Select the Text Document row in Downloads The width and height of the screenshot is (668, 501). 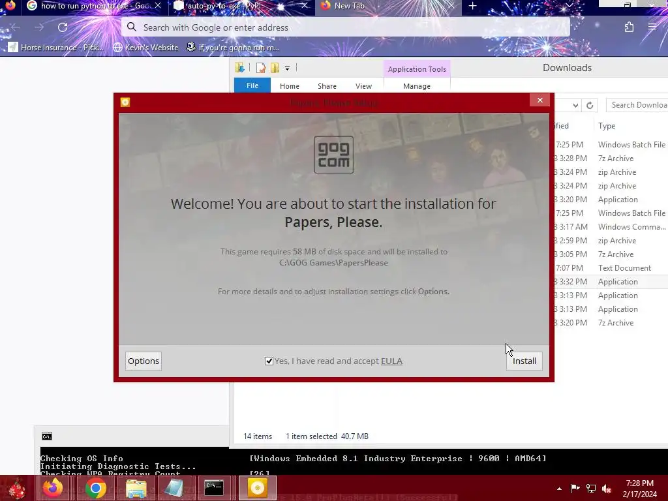point(611,268)
